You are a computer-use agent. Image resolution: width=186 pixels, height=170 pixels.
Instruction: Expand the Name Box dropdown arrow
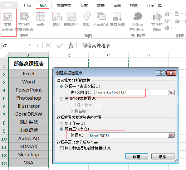[30, 45]
